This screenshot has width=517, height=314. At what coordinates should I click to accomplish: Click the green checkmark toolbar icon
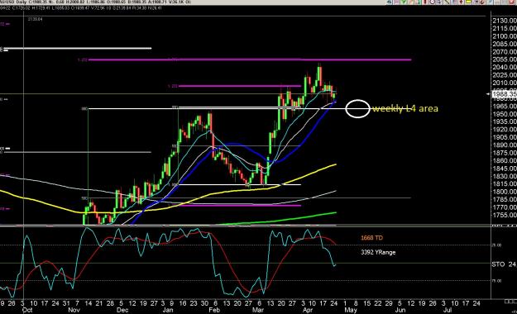click(404, 2)
